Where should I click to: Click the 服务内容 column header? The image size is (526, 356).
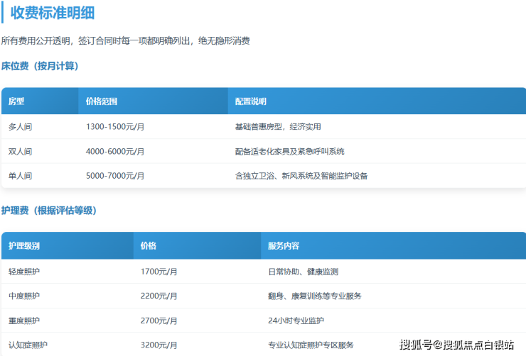click(x=284, y=246)
